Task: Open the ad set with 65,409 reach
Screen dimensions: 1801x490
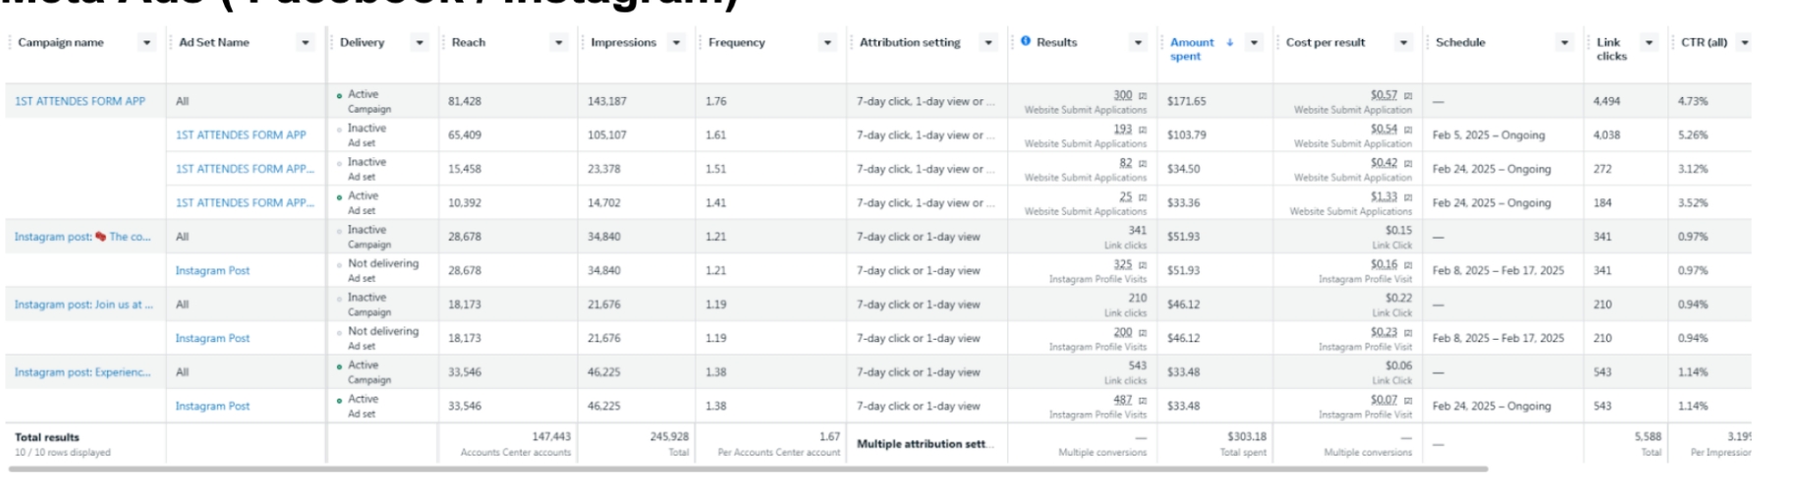Action: (241, 136)
